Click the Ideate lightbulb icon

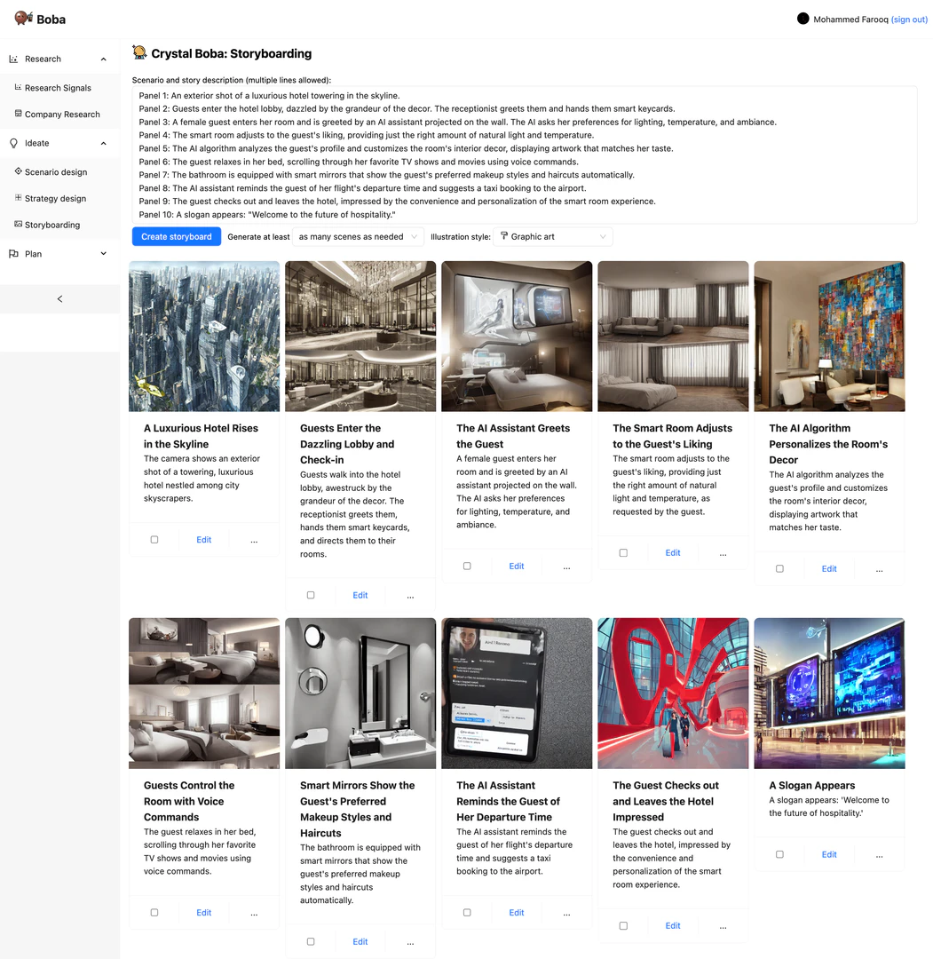pos(13,142)
